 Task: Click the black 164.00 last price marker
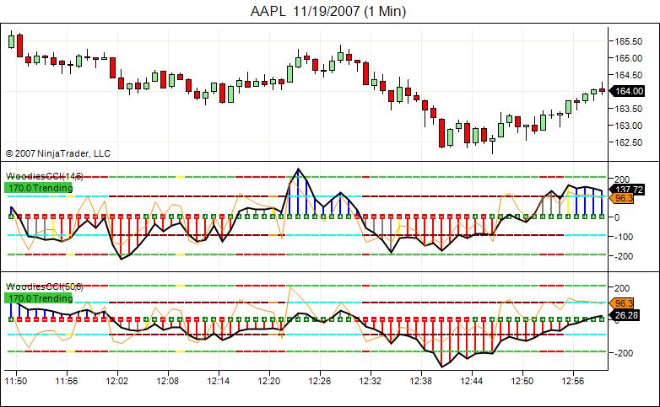pos(627,91)
